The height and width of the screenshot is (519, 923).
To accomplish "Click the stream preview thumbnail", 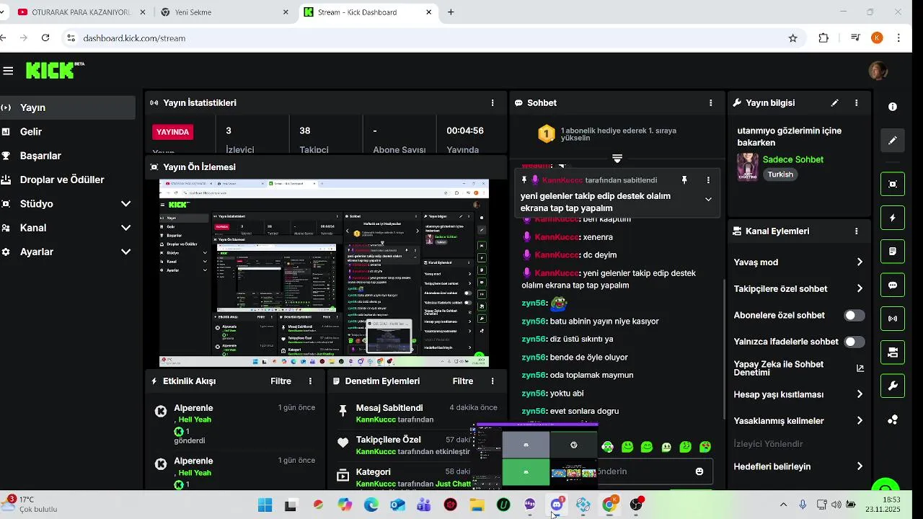I will [x=324, y=273].
